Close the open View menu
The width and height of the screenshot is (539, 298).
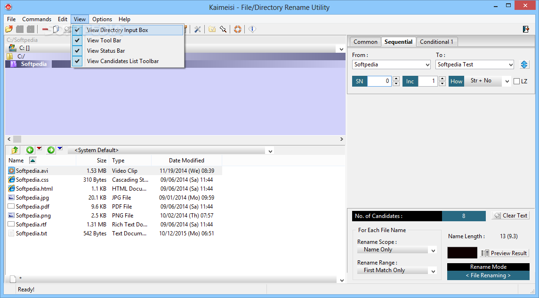coord(80,19)
